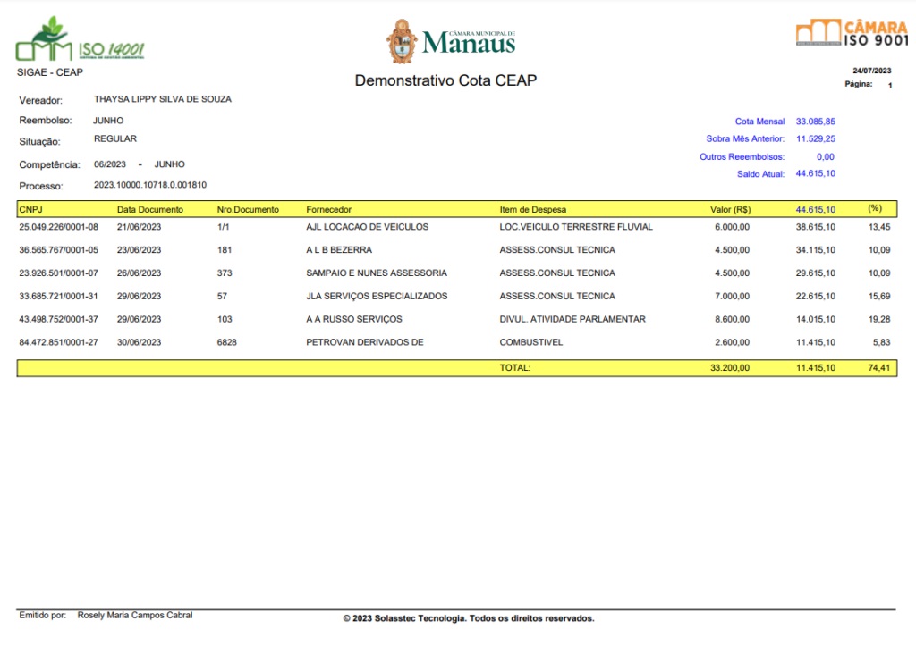916x646 pixels.
Task: Select value '8.600,00'
Action: [x=732, y=319]
